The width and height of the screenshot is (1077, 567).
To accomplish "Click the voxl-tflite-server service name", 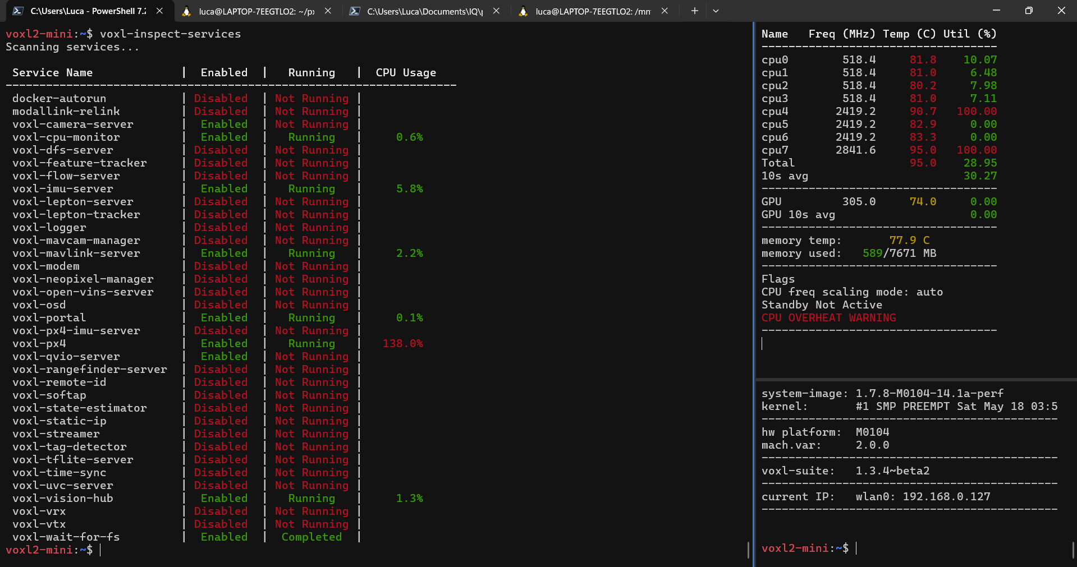I will click(x=73, y=460).
